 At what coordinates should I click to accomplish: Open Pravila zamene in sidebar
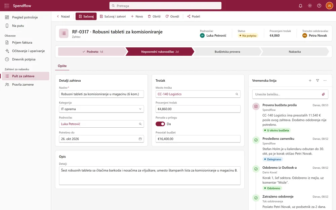click(x=26, y=85)
